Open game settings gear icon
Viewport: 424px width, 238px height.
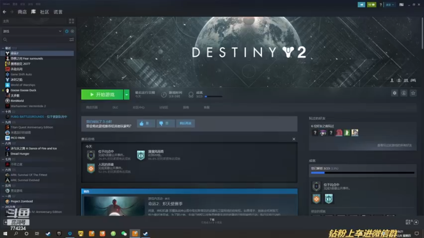(x=394, y=93)
